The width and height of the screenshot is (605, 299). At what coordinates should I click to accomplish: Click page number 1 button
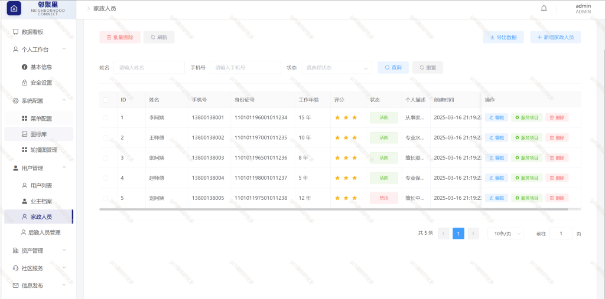458,234
